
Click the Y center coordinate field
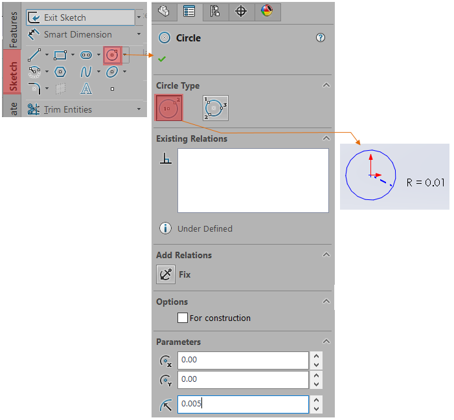pyautogui.click(x=244, y=379)
